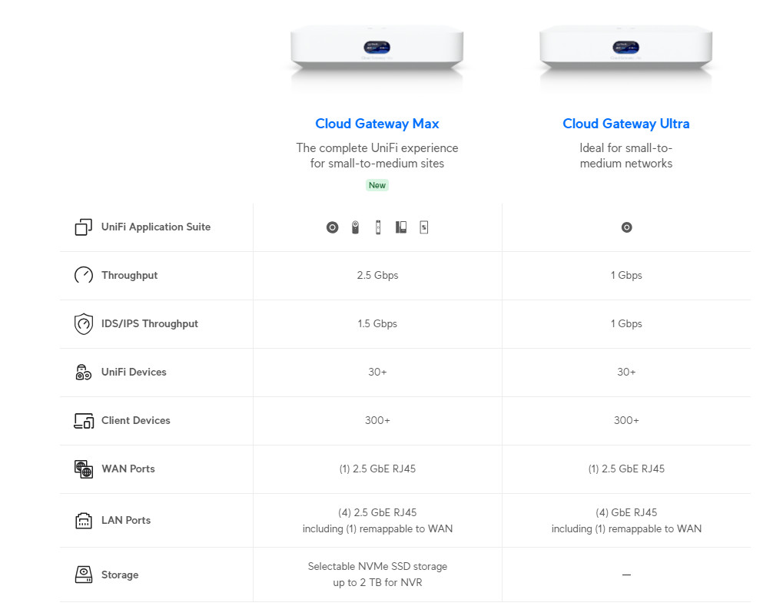783x616 pixels.
Task: Click the Storage drive icon
Action: point(84,575)
